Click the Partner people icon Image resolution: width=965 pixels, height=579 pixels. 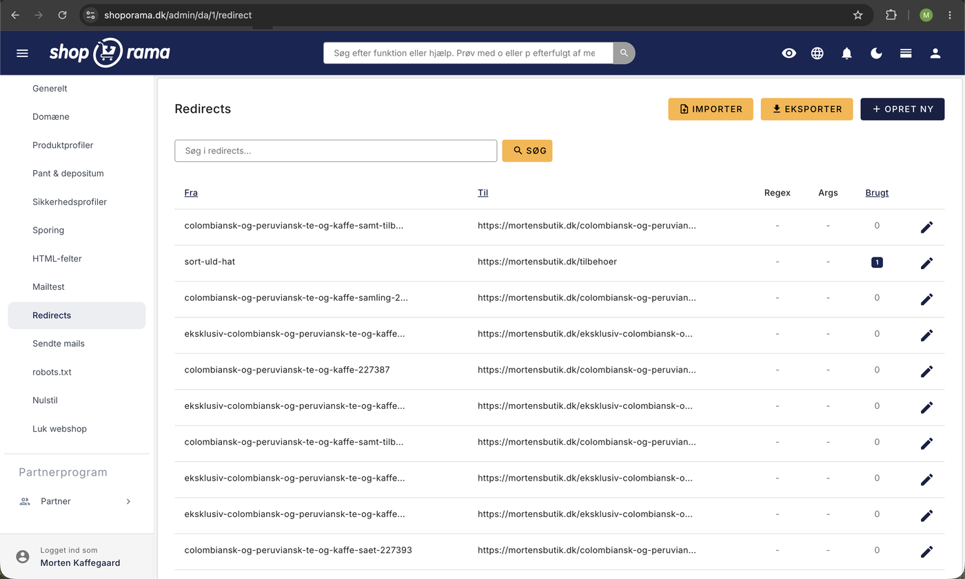click(25, 501)
